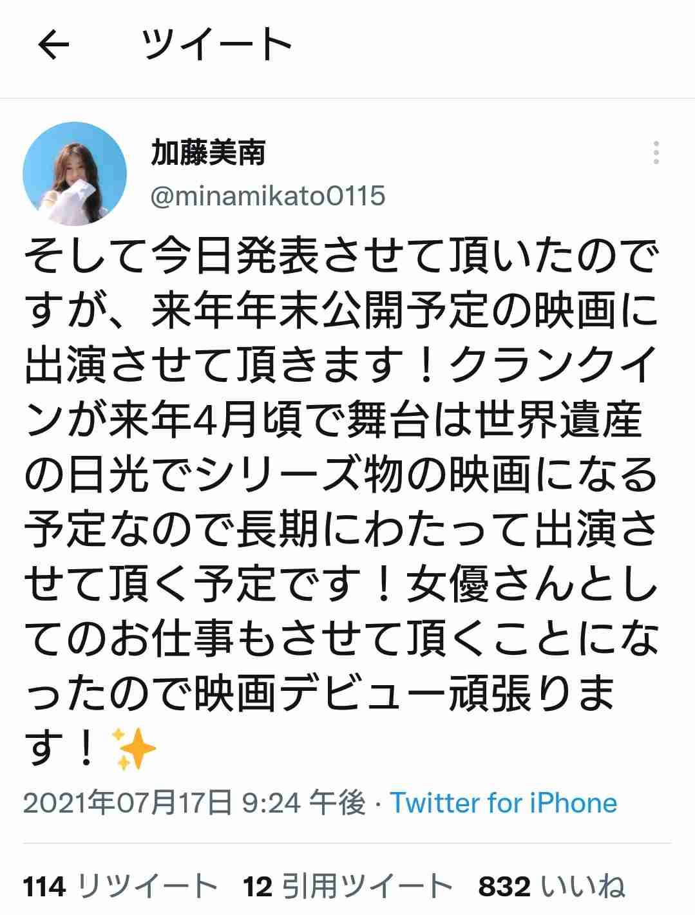Viewport: 695px width, 915px height.
Task: Click the sparkles emoji ending the tweet
Action: click(134, 750)
